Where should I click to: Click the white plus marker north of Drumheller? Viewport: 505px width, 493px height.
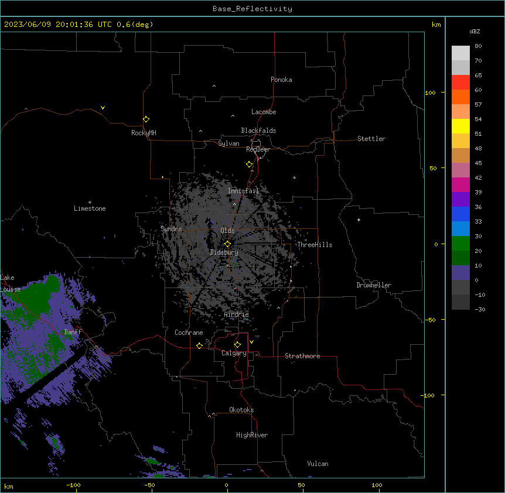(359, 220)
